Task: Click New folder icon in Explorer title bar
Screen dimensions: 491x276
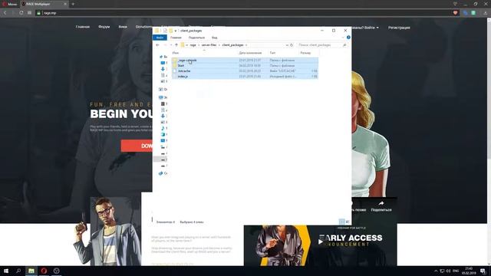Action: pos(170,31)
